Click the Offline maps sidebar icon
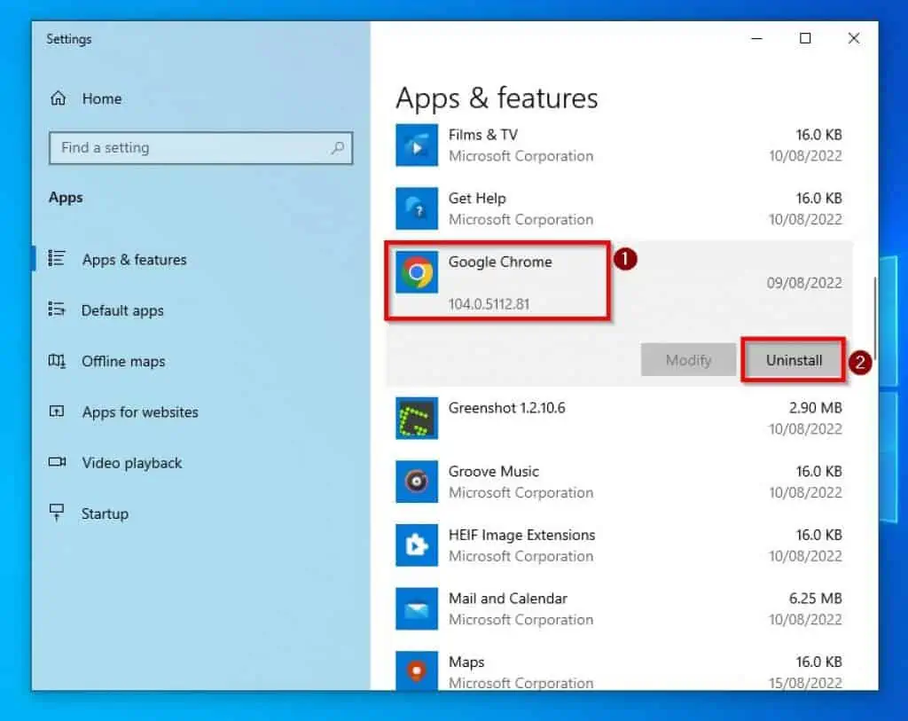The height and width of the screenshot is (721, 908). (x=56, y=361)
